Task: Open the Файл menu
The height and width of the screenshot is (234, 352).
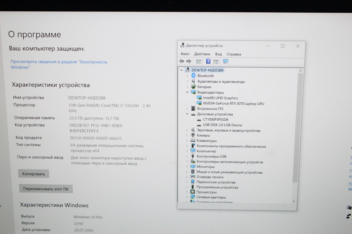Action: pyautogui.click(x=185, y=54)
